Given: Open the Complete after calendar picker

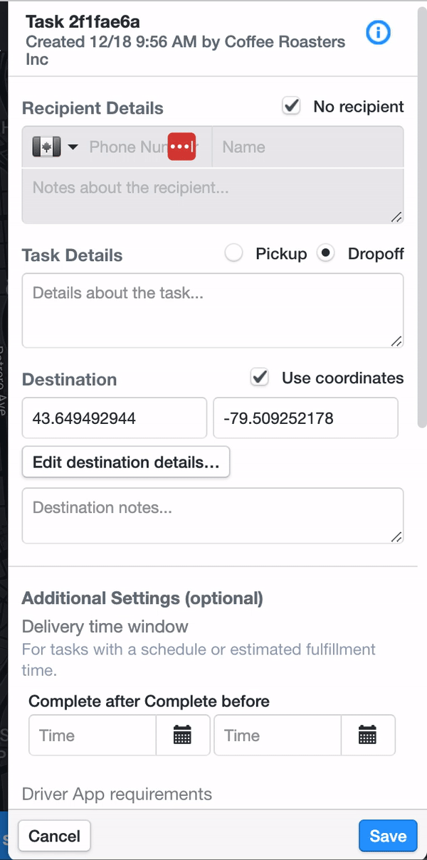Looking at the screenshot, I should (x=183, y=736).
